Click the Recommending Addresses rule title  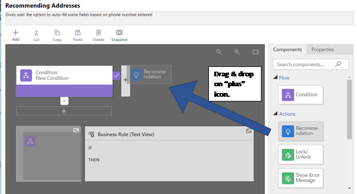pyautogui.click(x=43, y=5)
